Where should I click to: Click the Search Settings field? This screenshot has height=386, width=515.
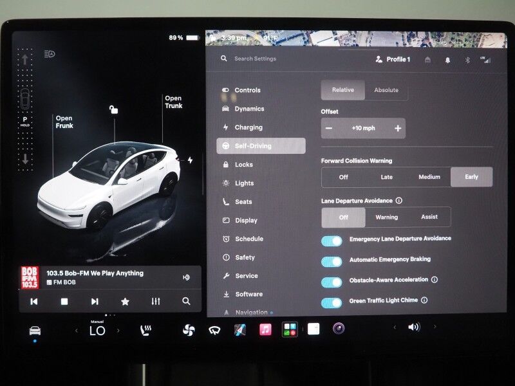[255, 59]
